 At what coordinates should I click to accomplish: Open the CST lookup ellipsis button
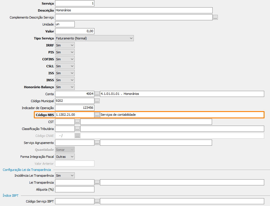pos(77,122)
